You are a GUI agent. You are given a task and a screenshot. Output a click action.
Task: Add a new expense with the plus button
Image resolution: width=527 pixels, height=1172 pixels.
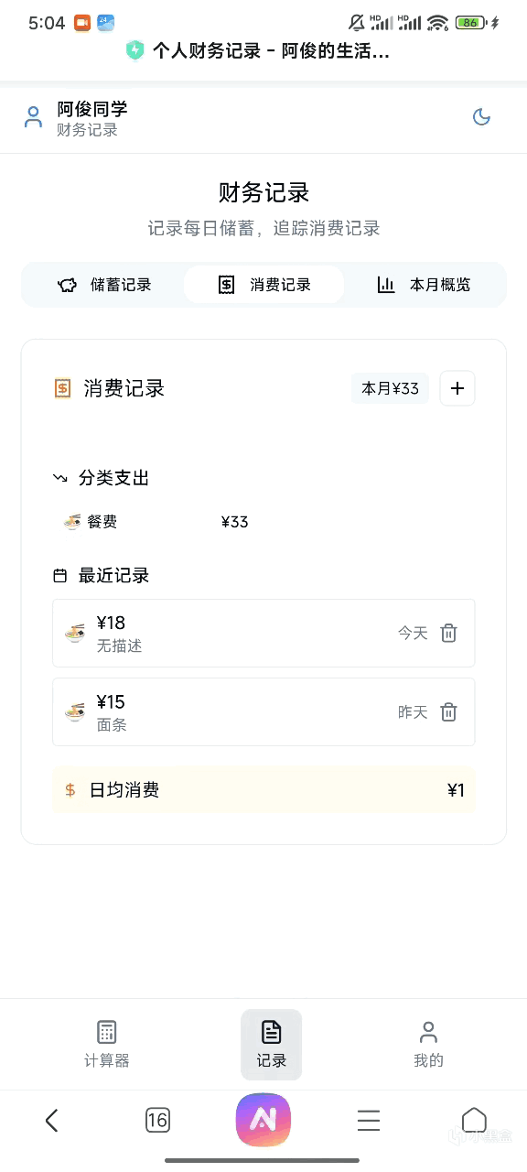tap(457, 388)
